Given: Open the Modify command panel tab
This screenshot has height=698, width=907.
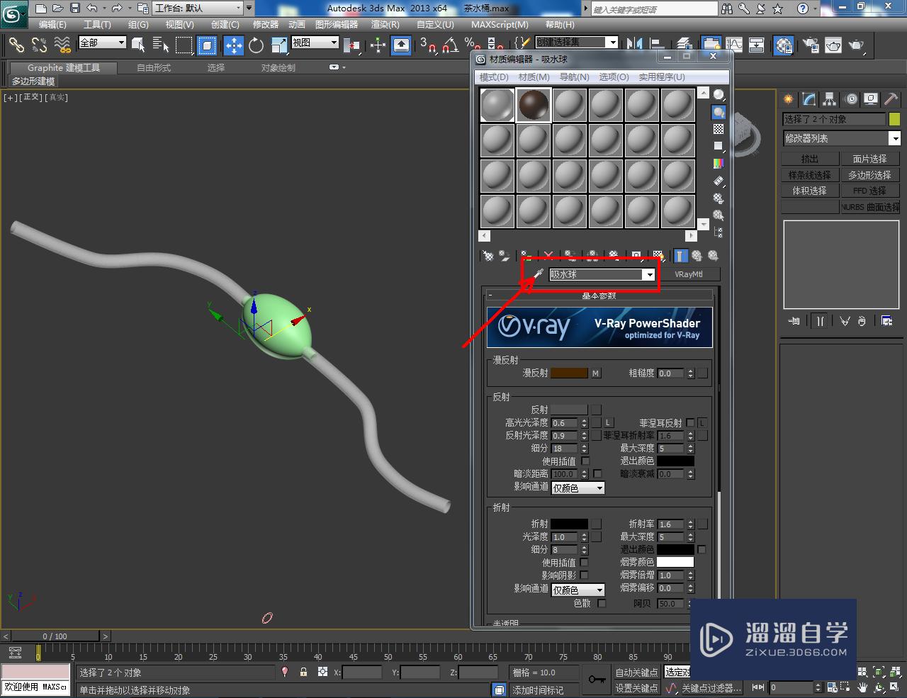Looking at the screenshot, I should click(809, 99).
